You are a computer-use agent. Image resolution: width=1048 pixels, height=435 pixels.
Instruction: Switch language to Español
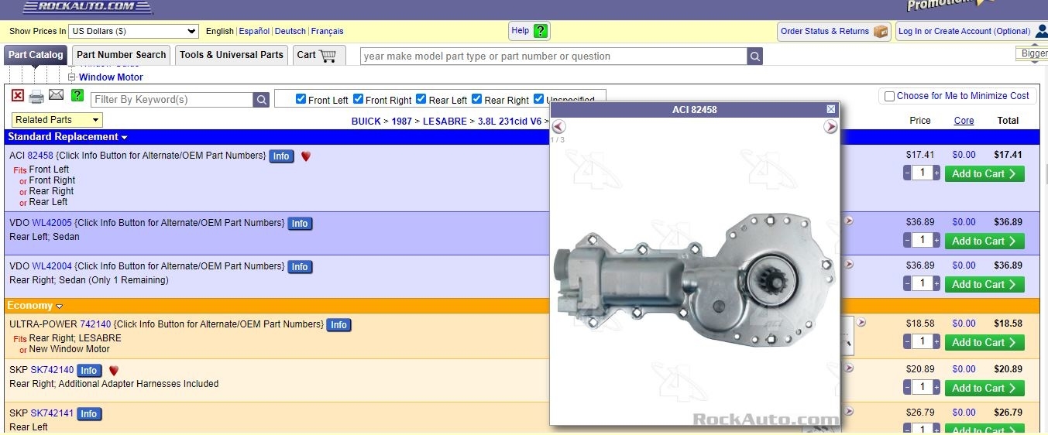click(254, 31)
